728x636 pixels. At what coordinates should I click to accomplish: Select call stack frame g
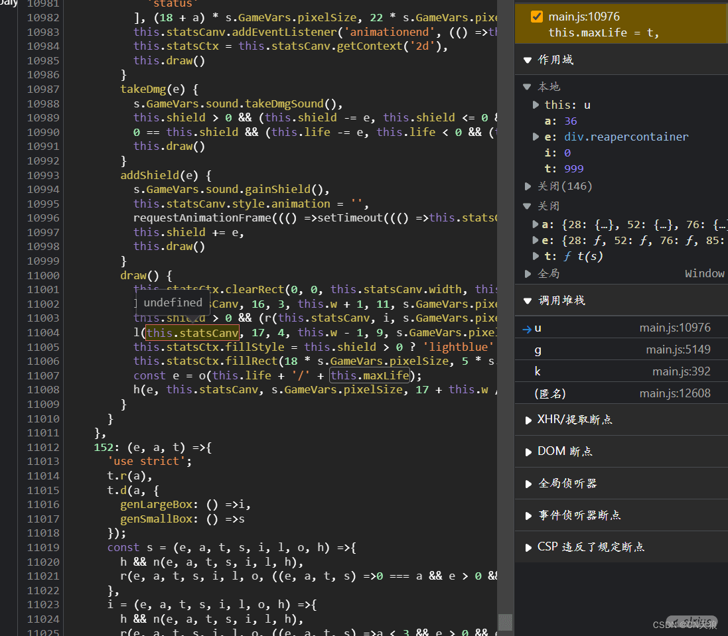coord(538,350)
